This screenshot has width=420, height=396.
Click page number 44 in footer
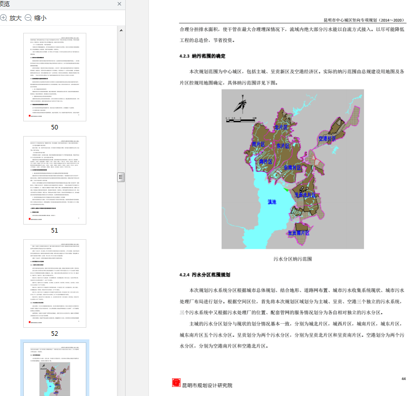coord(403,379)
